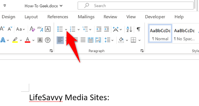Open font color dropdown arrow

click(x=33, y=40)
